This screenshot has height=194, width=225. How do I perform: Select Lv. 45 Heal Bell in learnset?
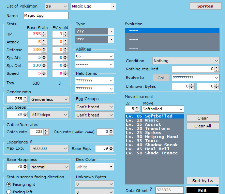(x=154, y=149)
